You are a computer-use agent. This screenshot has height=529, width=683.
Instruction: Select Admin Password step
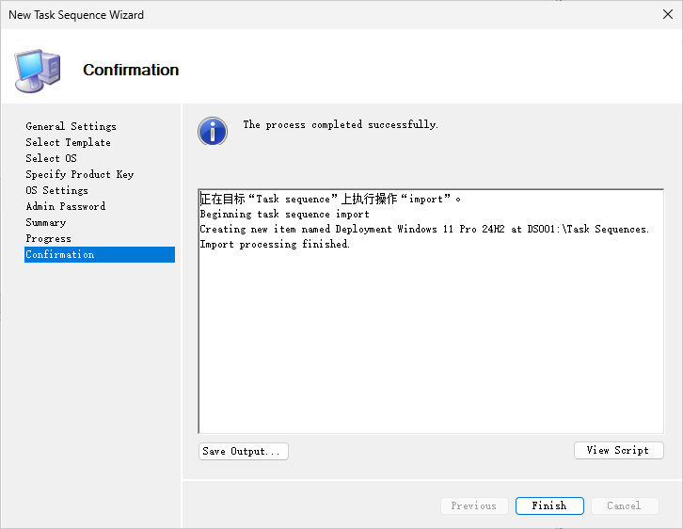click(x=65, y=206)
